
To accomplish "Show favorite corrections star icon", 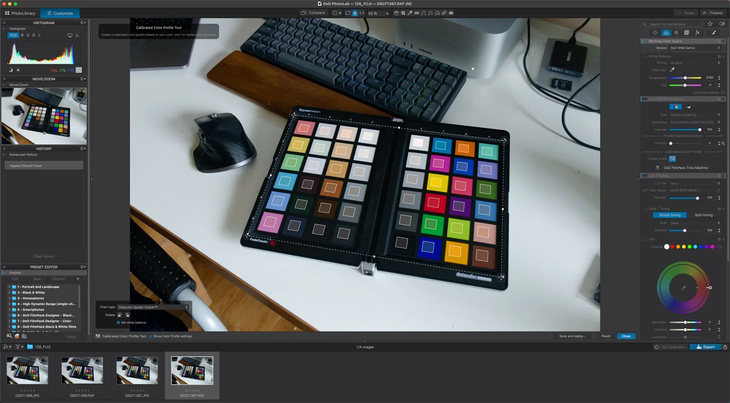I will pyautogui.click(x=710, y=24).
